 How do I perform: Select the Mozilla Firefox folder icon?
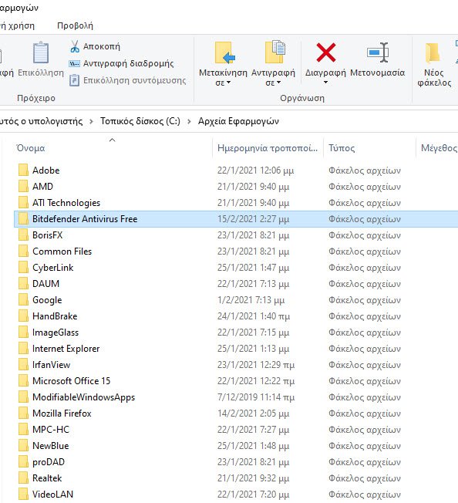pos(23,414)
